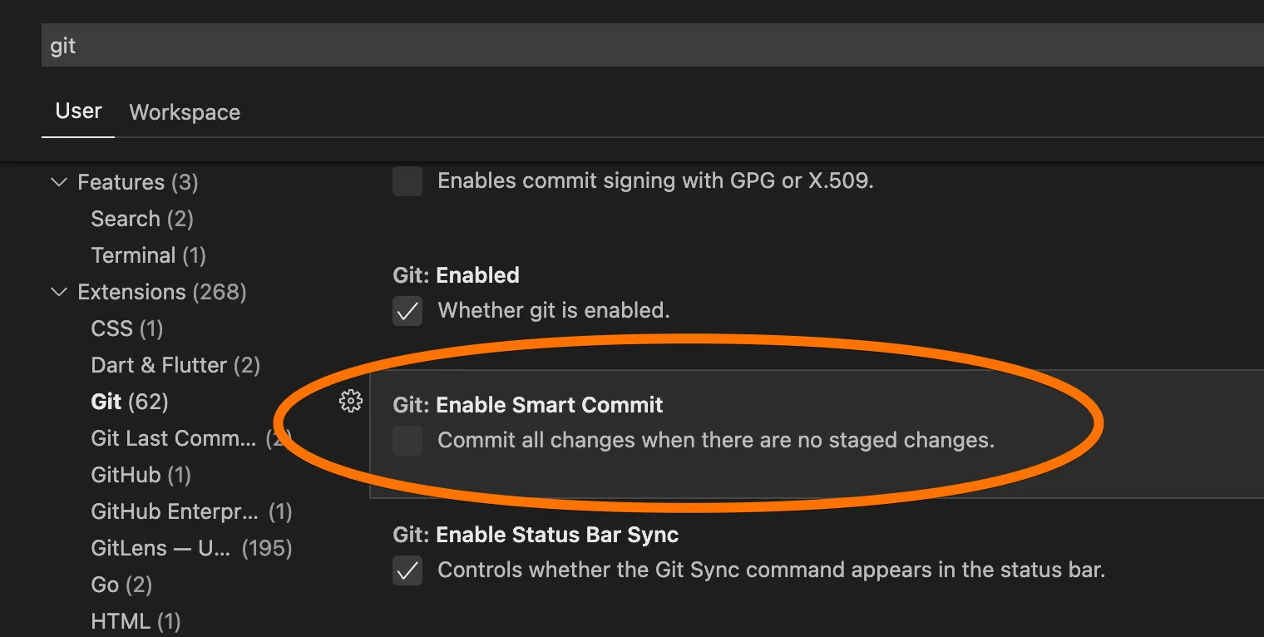Switch to the Workspace settings tab
The image size is (1264, 637).
pyautogui.click(x=185, y=112)
